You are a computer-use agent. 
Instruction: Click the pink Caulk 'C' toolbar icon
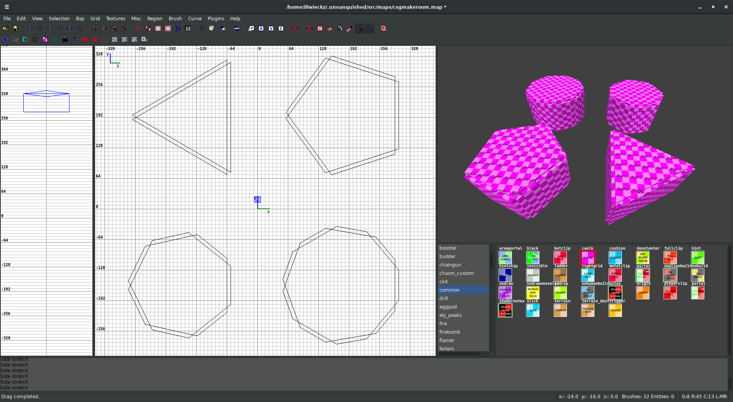point(45,40)
